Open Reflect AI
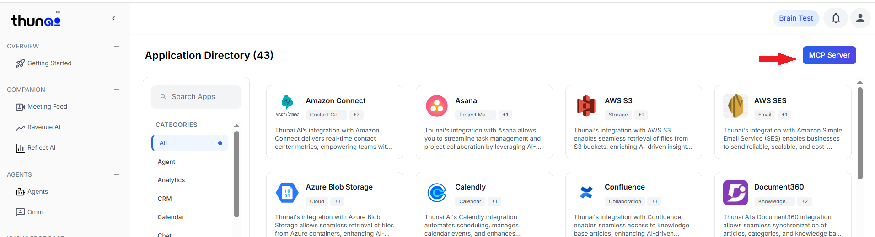 pyautogui.click(x=41, y=148)
